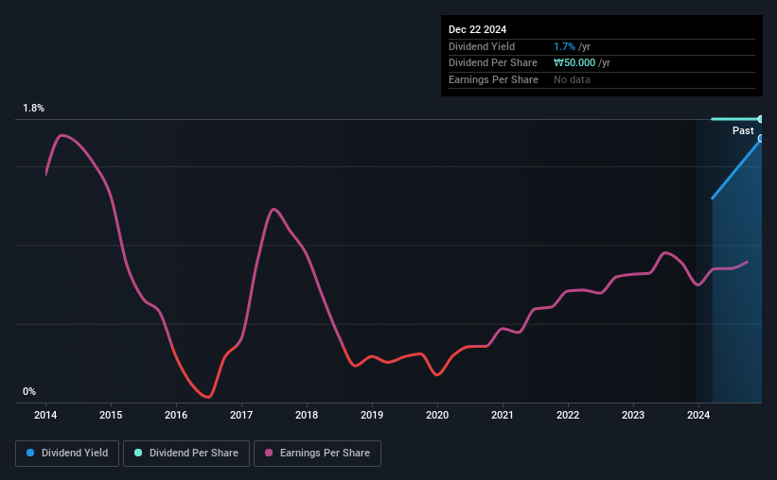Click the Dividend Yield endpoint marker circle

coord(760,139)
